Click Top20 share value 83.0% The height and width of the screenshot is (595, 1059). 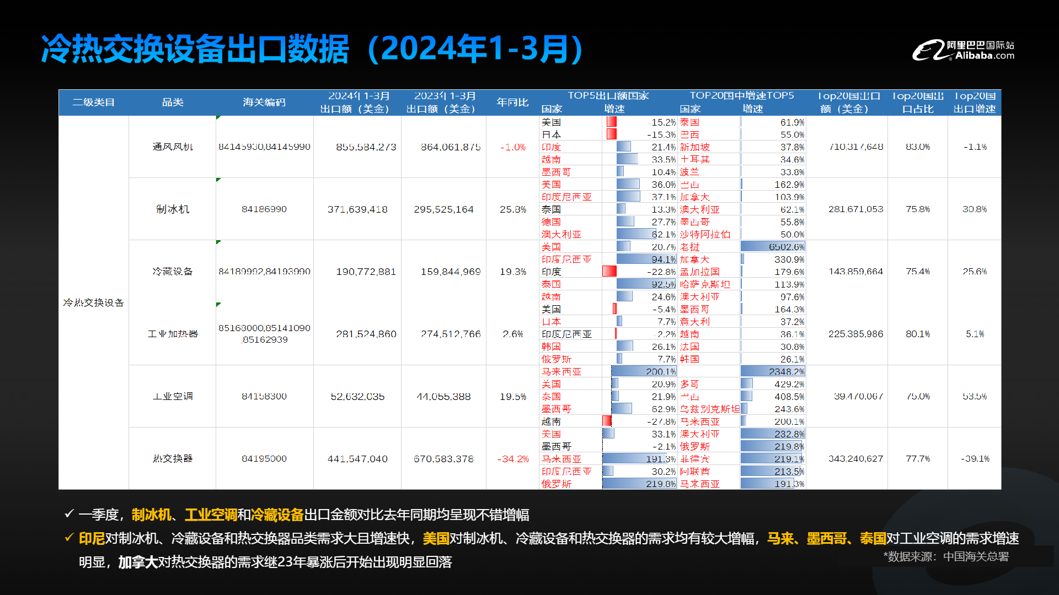(918, 147)
